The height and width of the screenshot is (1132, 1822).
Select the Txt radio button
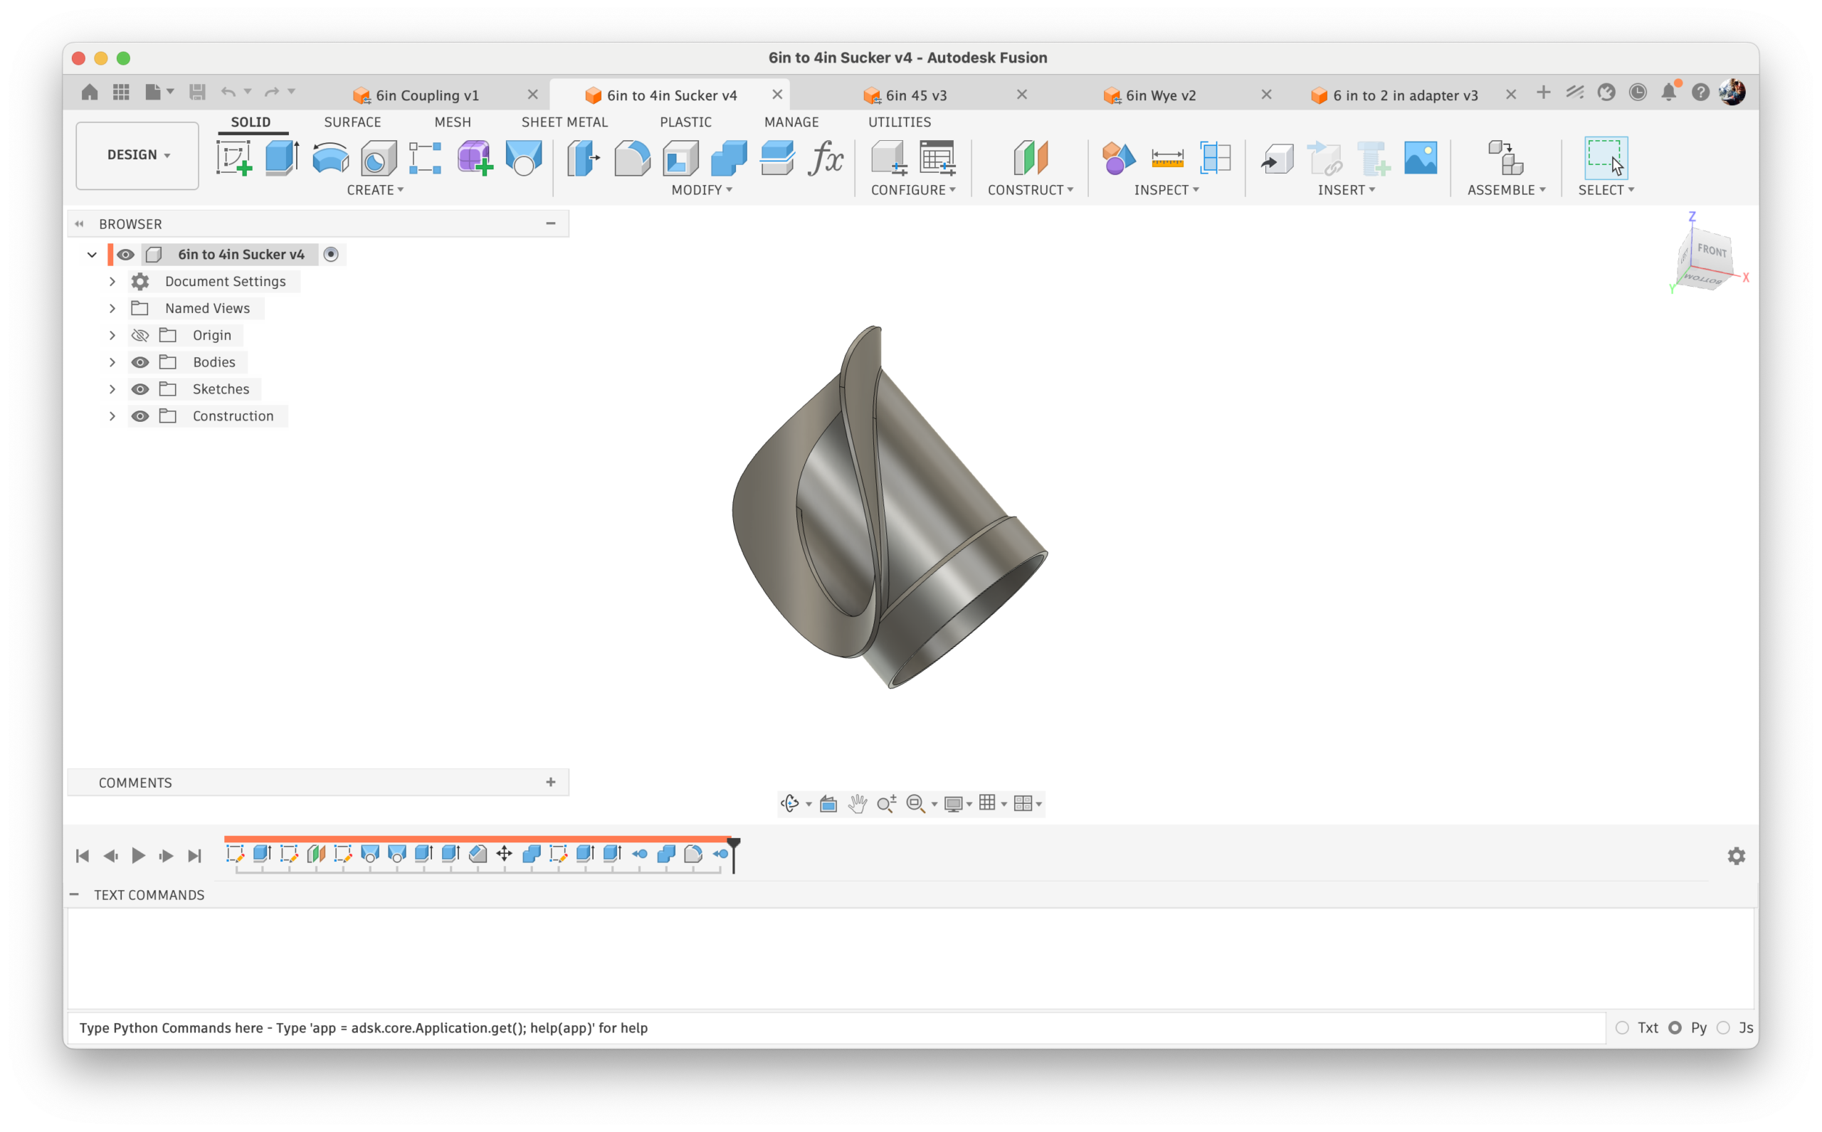[x=1622, y=1028]
